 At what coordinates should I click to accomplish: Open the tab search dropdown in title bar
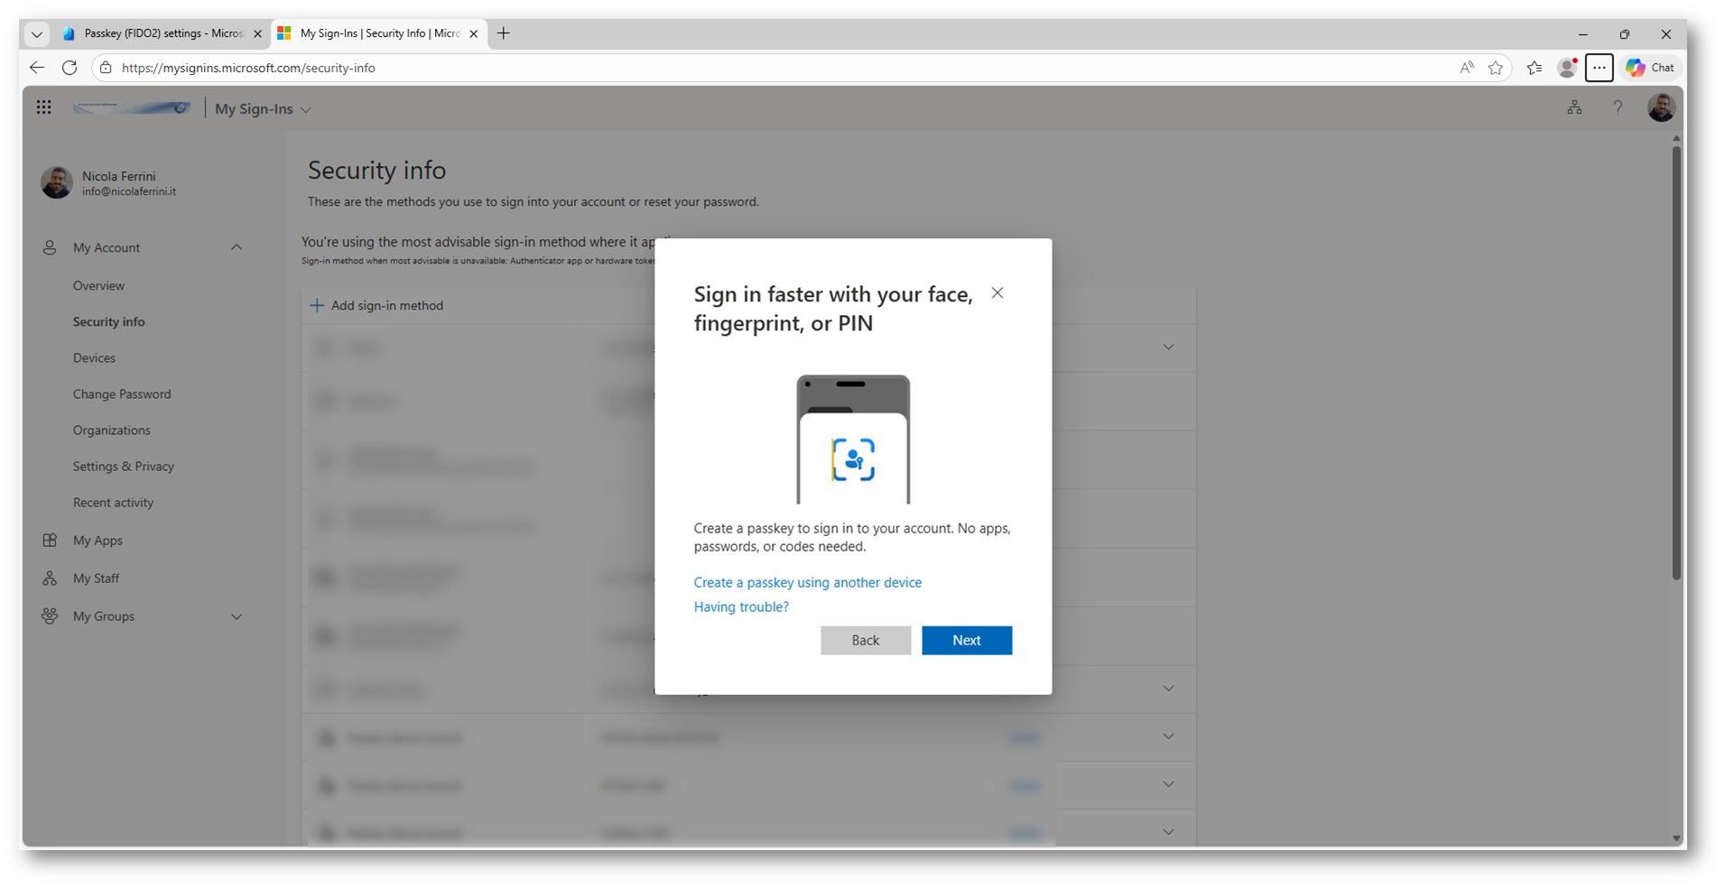click(x=37, y=34)
